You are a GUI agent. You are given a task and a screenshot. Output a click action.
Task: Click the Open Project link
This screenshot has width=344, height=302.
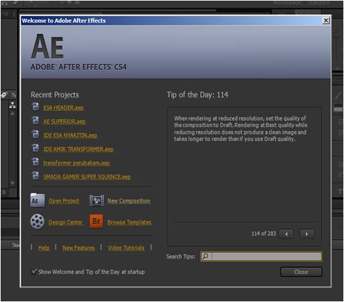point(64,201)
